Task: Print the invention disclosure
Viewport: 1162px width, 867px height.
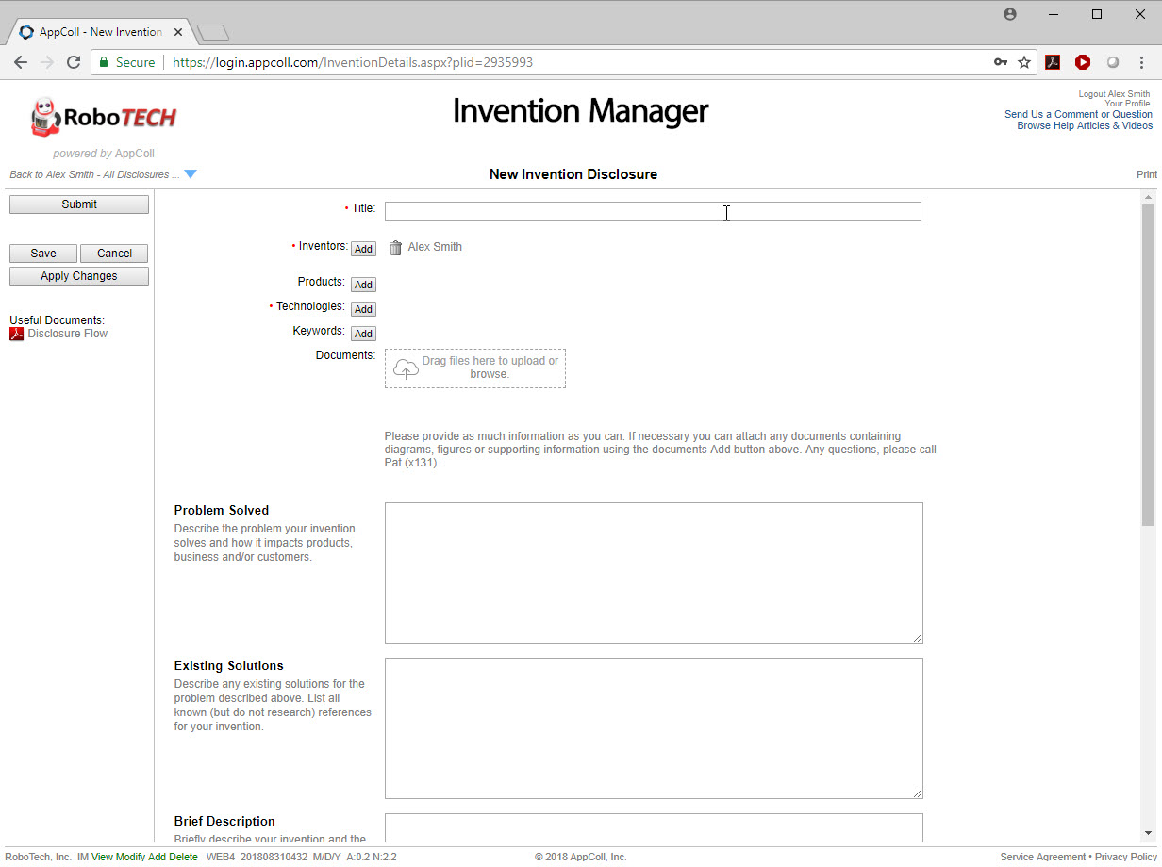Action: tap(1146, 175)
